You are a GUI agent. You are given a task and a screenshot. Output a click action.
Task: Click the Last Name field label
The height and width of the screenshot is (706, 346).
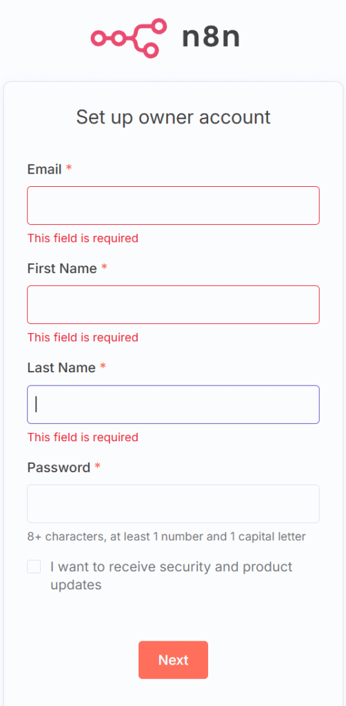click(61, 368)
